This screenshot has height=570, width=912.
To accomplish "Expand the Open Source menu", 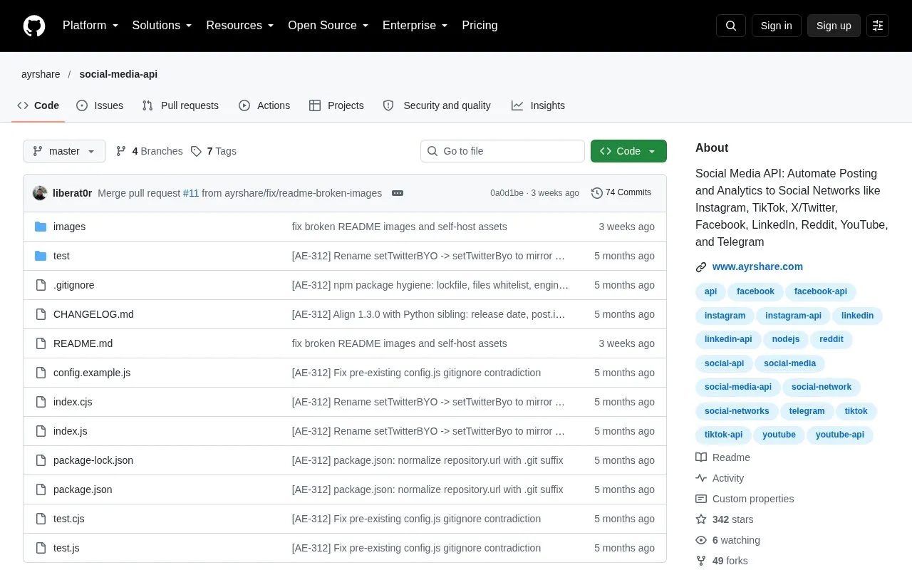I will tap(328, 26).
